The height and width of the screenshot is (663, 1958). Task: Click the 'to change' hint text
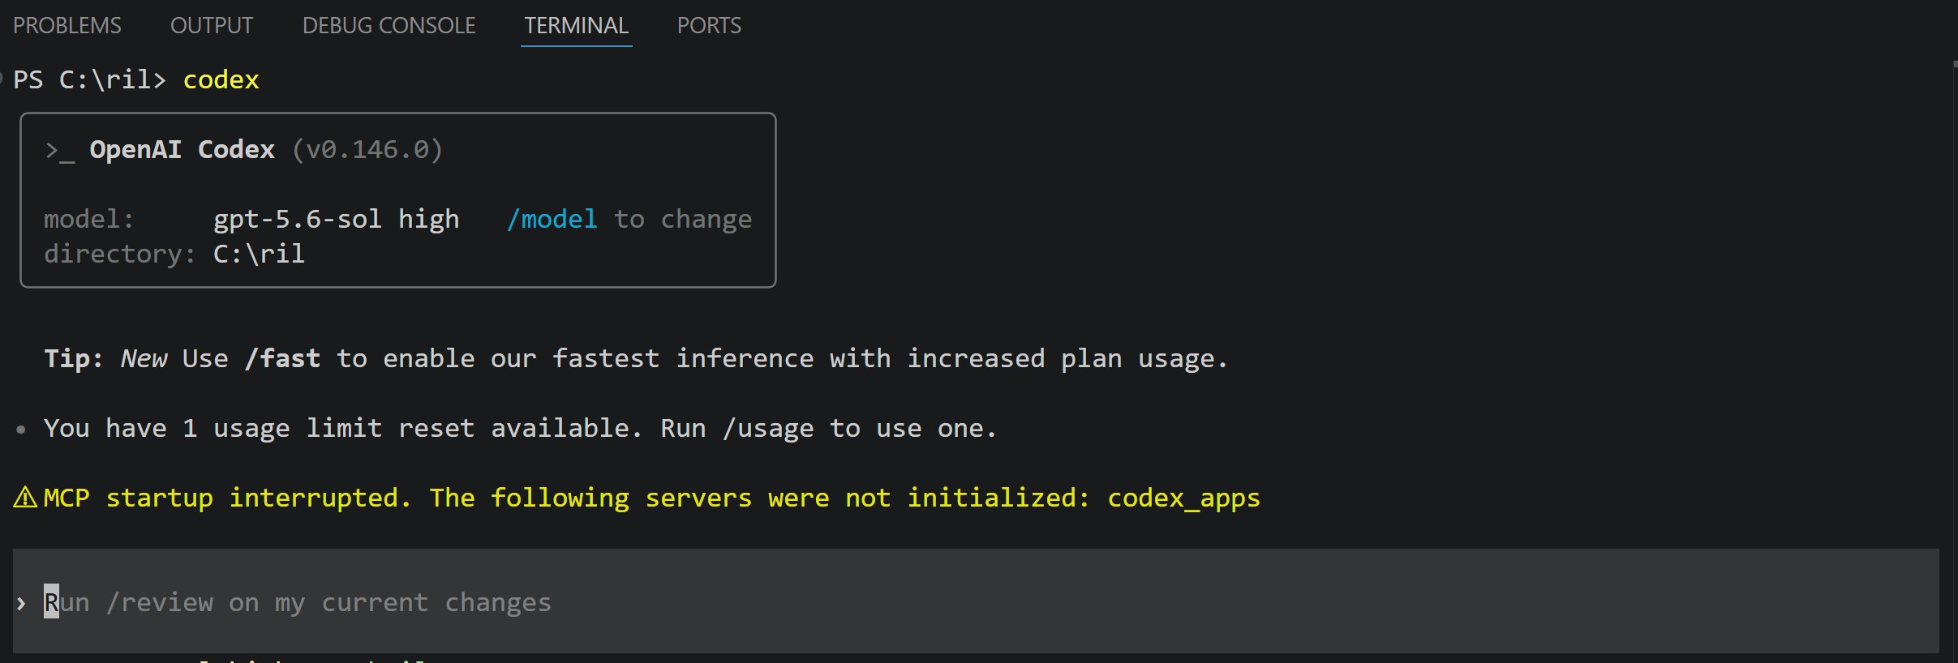683,219
